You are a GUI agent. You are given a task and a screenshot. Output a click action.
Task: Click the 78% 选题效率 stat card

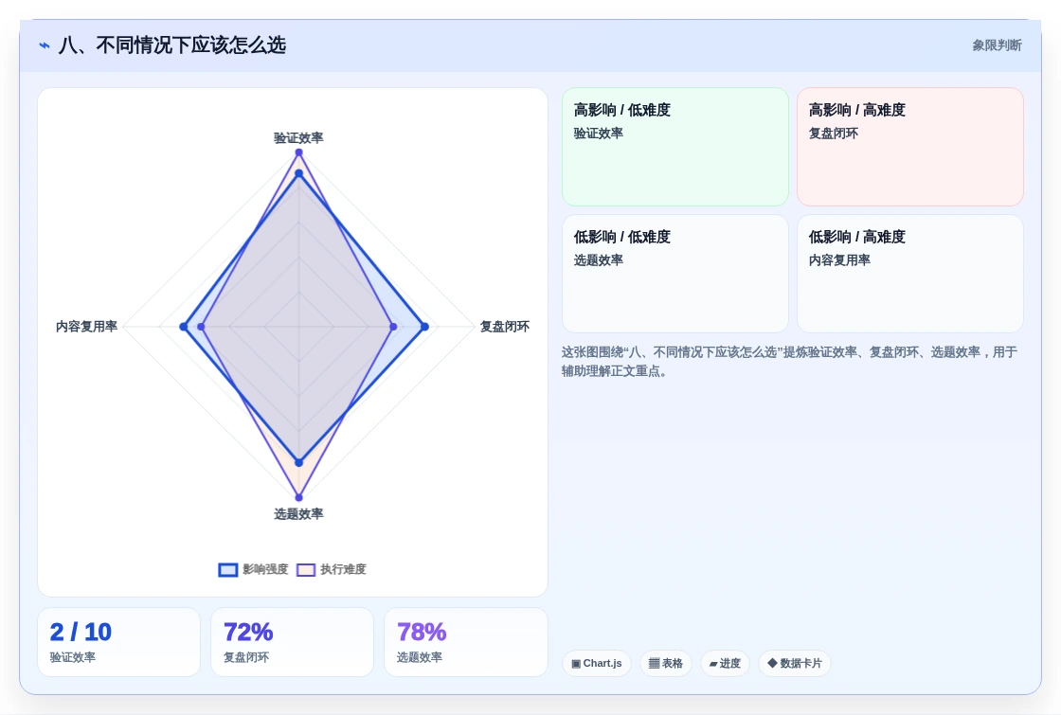465,642
